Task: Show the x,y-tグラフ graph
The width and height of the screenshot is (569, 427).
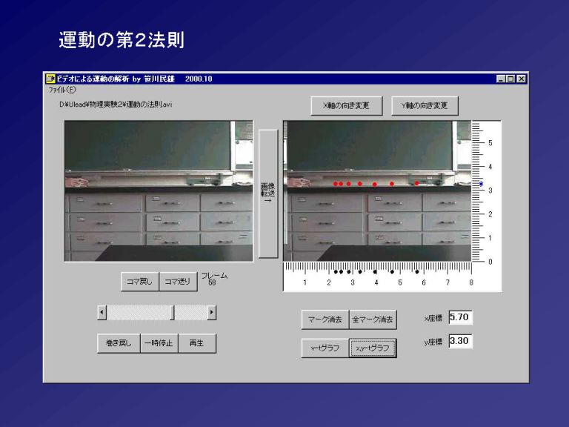Action: [x=373, y=348]
